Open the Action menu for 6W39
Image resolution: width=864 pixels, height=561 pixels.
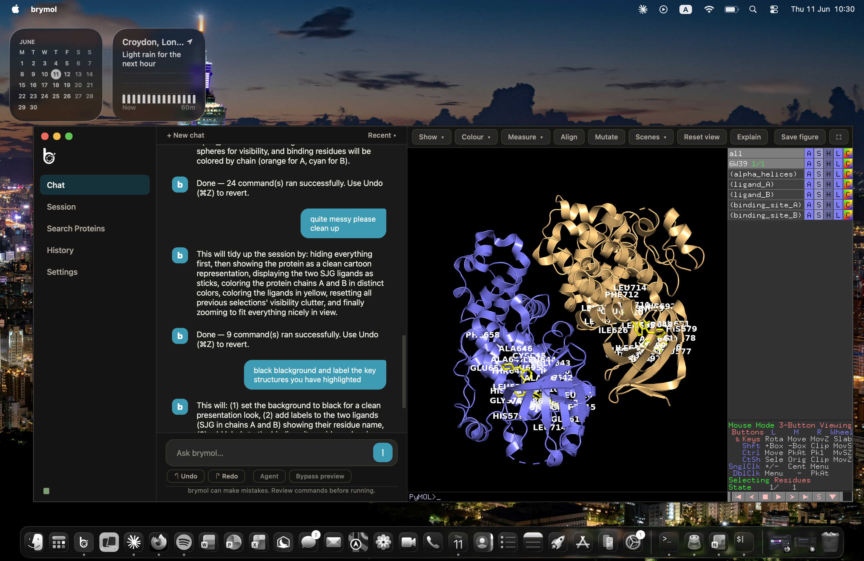809,164
